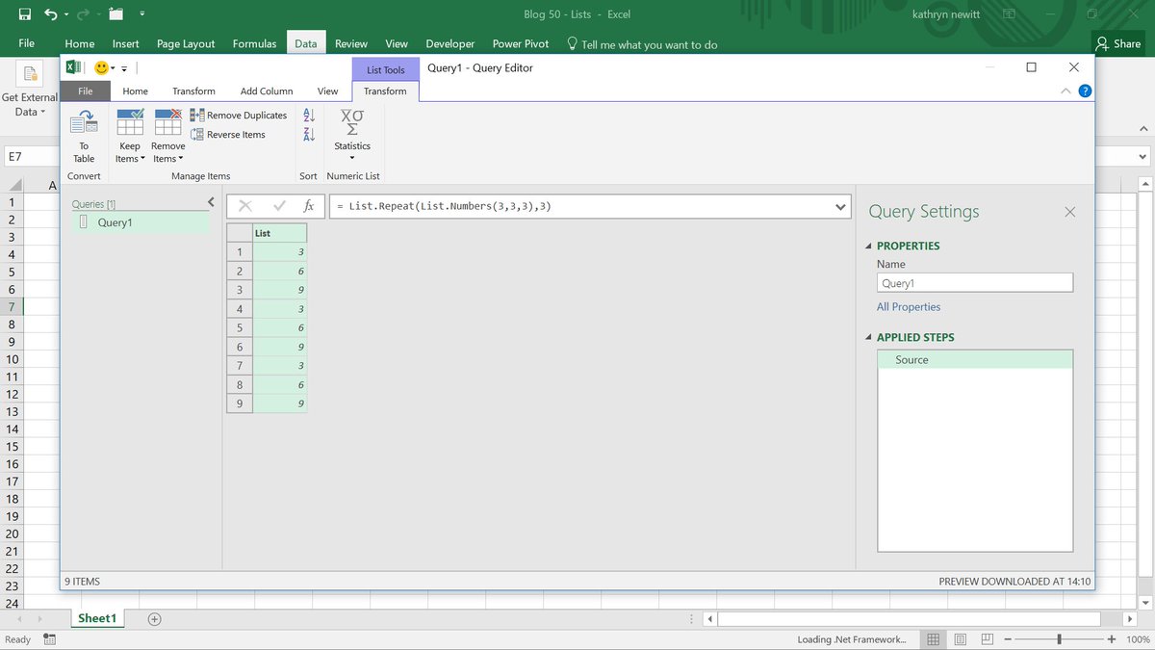Open the Statistics numeric list tool
The height and width of the screenshot is (650, 1155).
point(352,134)
